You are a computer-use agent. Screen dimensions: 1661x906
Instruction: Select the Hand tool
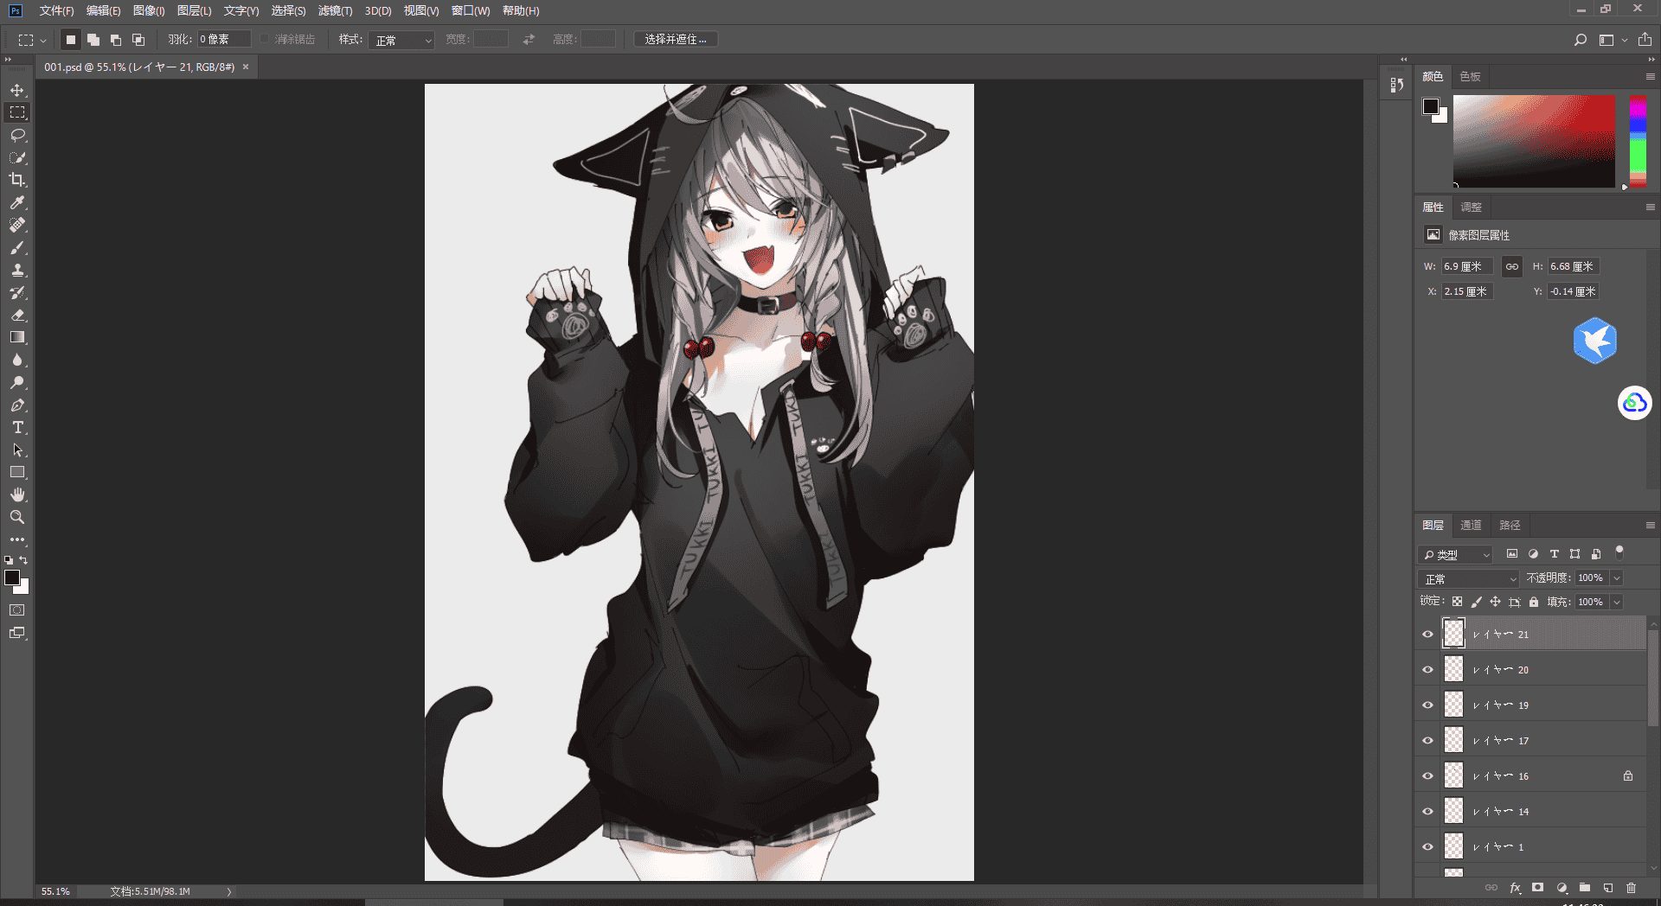[x=17, y=494]
